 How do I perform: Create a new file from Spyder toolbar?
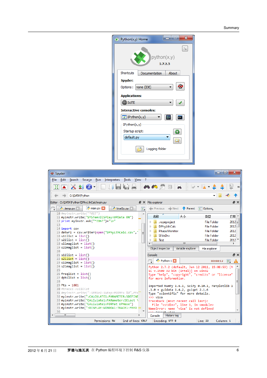point(103,187)
